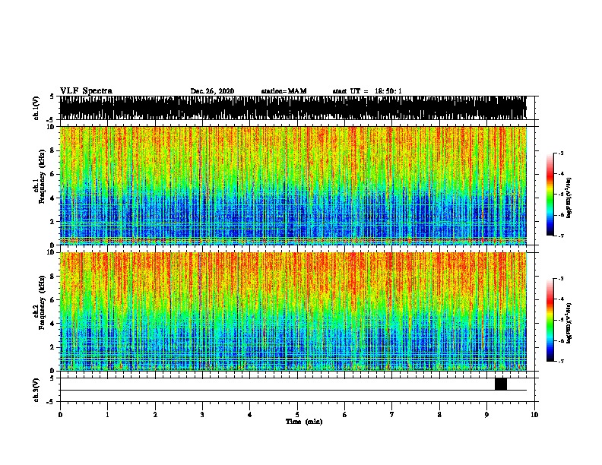Click the "6" tick on ch.1 frequency axis
This screenshot has width=602, height=465.
pos(52,174)
